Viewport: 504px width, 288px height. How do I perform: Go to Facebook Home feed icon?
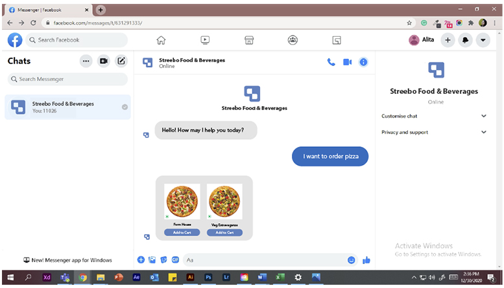pyautogui.click(x=161, y=40)
